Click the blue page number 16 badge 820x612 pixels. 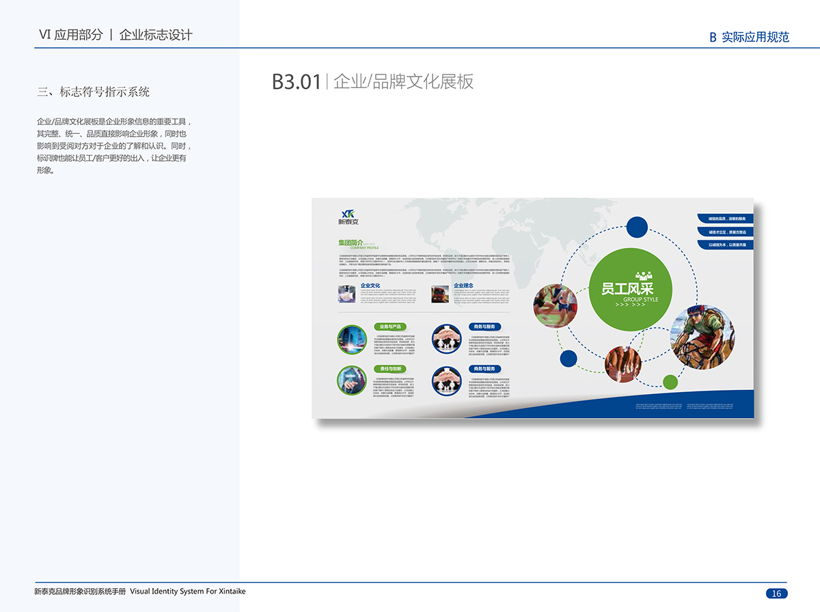click(776, 593)
